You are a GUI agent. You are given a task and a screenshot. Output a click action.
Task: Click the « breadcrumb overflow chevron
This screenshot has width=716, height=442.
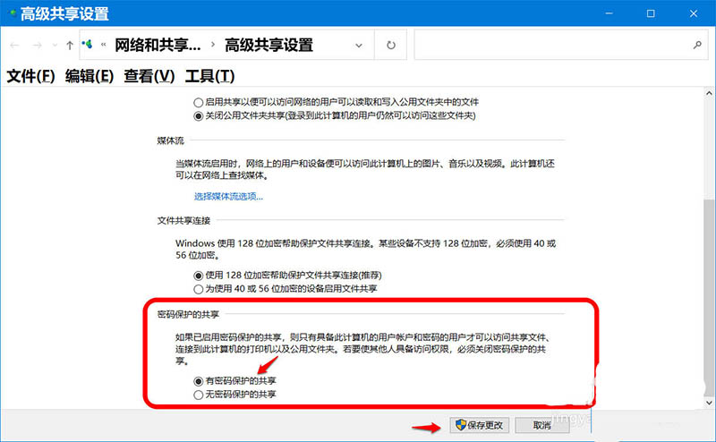pos(104,45)
